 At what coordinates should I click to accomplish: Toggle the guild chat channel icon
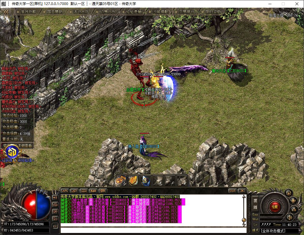[55, 205]
